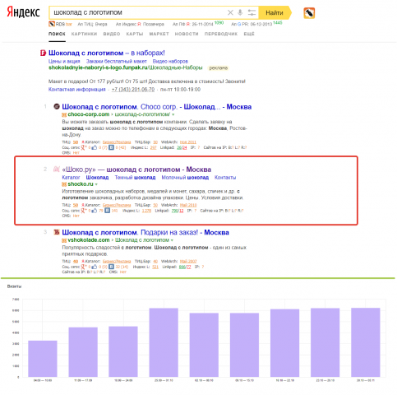Screen dimensions: 397x395
Task: Switch to the Видео tab
Action: point(112,34)
